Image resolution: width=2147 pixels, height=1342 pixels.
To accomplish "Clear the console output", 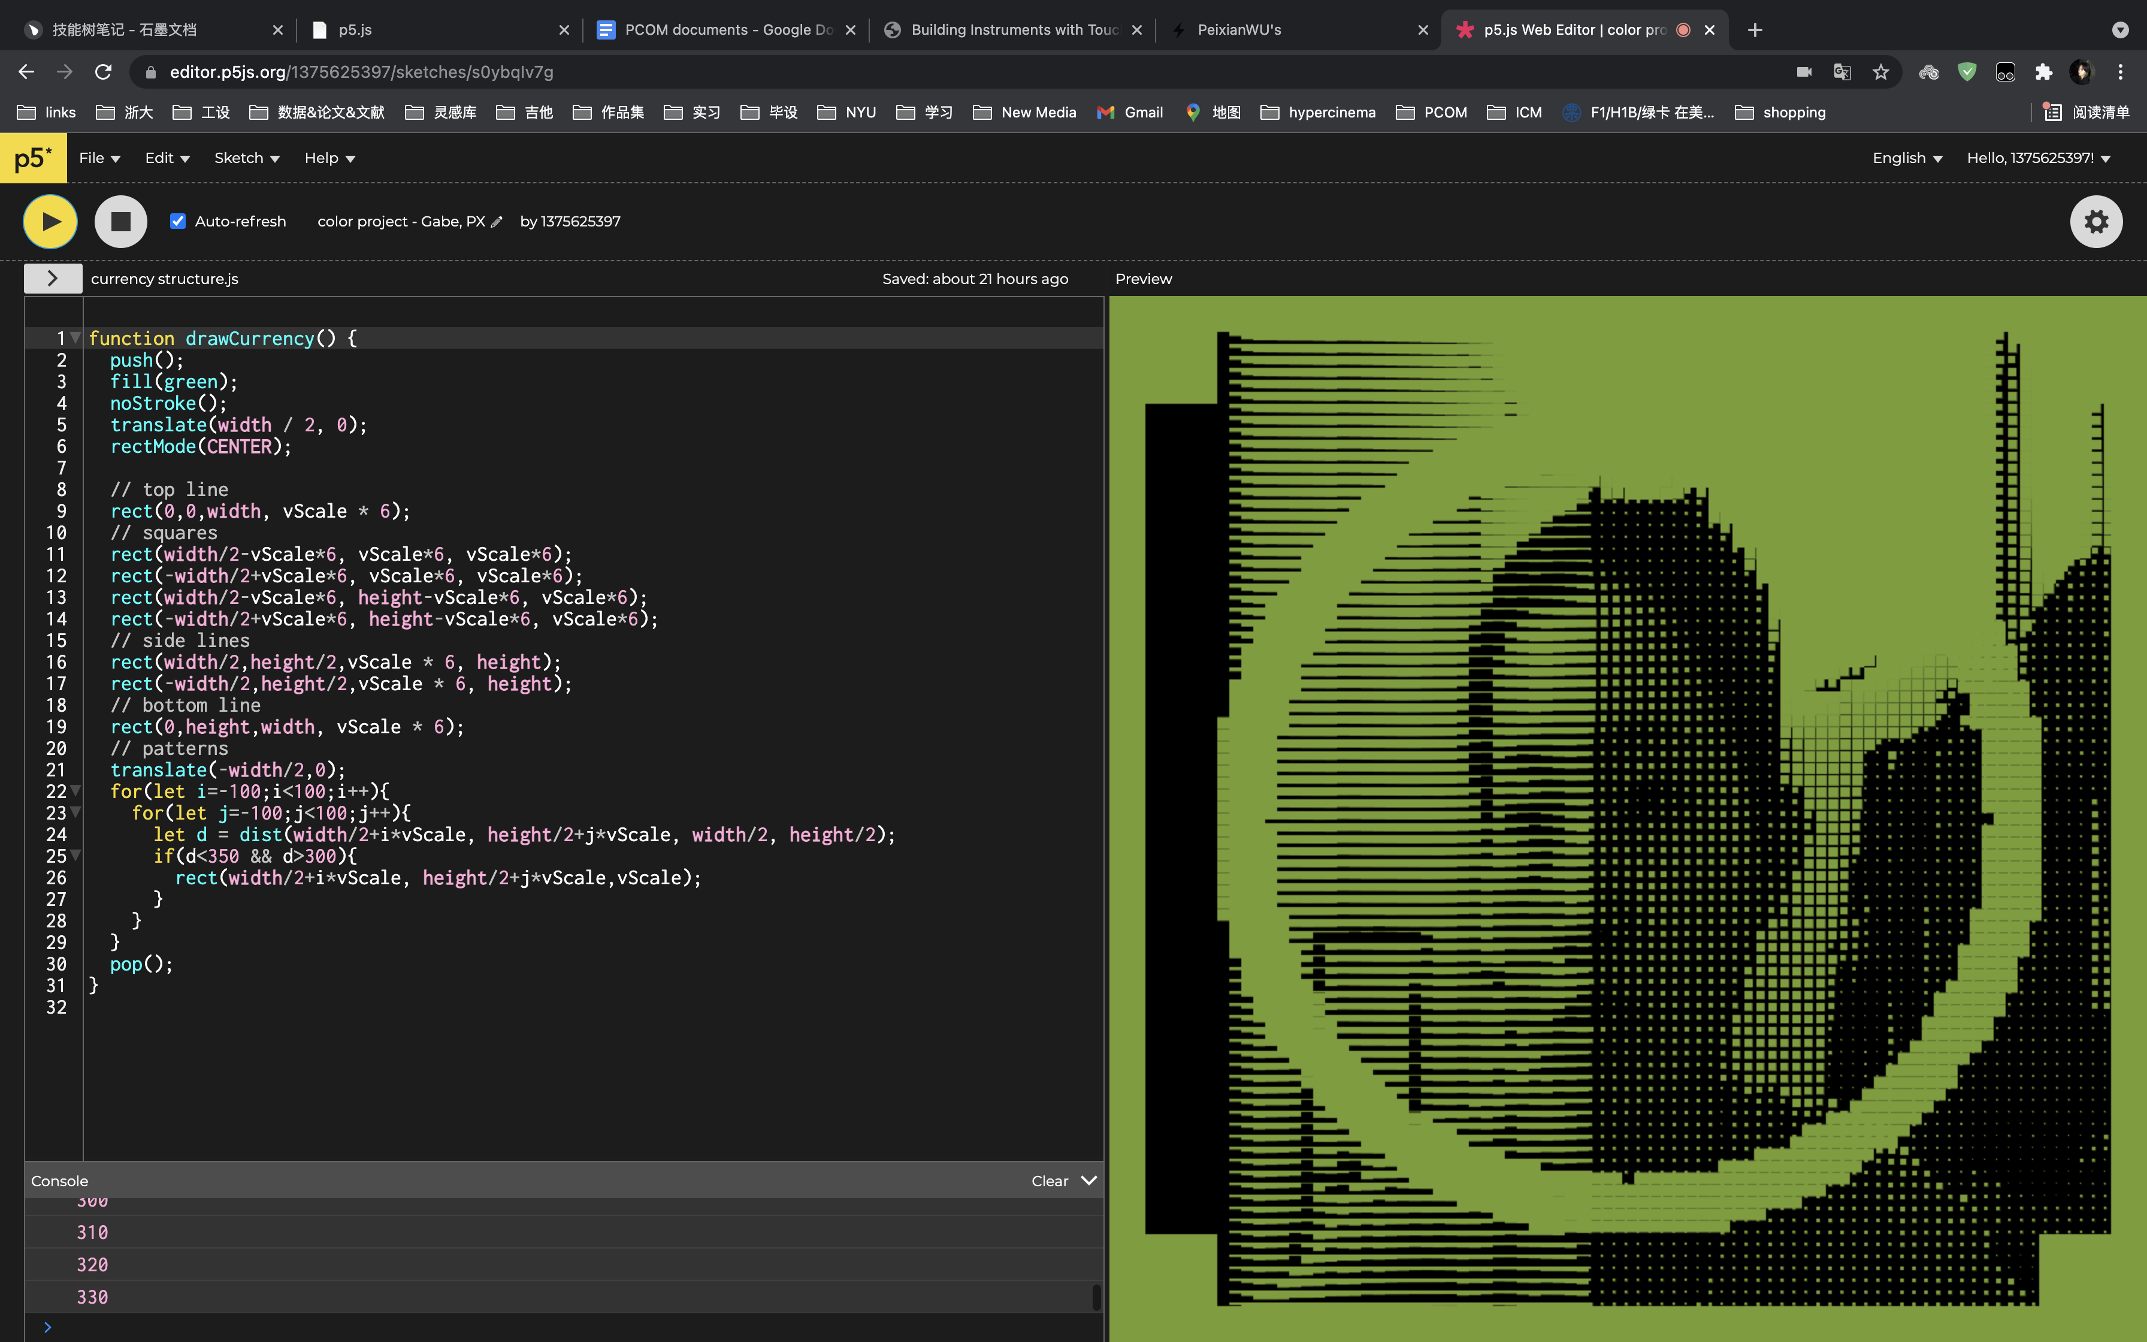I will (x=1050, y=1180).
